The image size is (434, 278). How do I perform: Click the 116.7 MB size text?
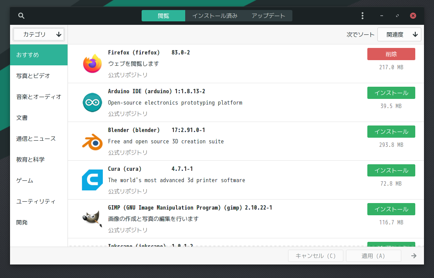click(x=391, y=222)
